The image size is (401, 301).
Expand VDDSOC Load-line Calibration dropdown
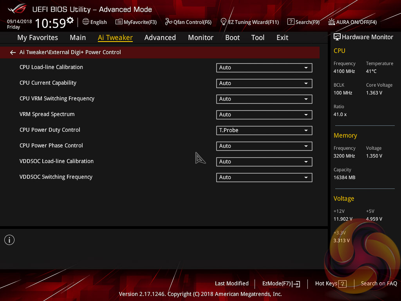coord(264,162)
